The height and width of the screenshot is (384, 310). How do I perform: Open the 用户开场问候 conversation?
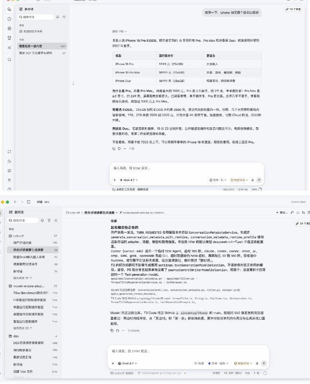tap(33, 243)
